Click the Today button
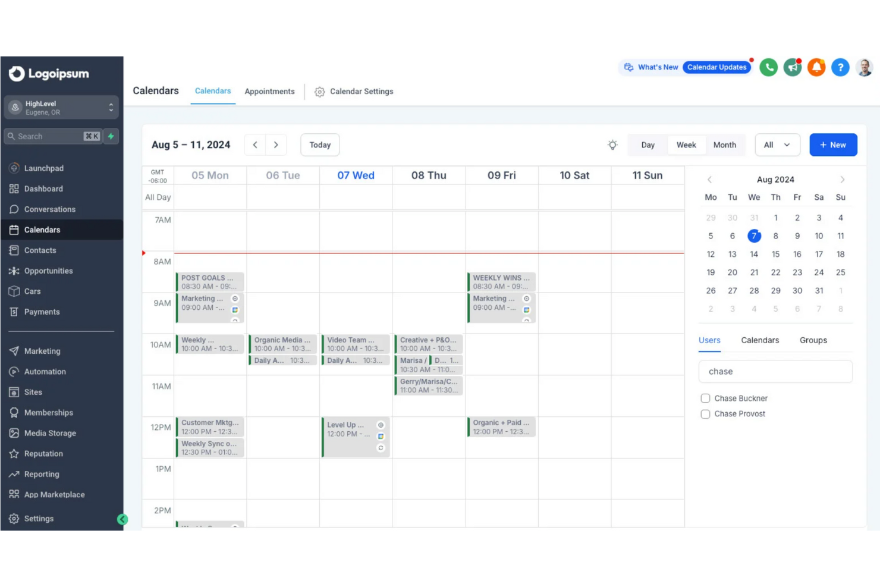The height and width of the screenshot is (587, 880). coord(319,145)
